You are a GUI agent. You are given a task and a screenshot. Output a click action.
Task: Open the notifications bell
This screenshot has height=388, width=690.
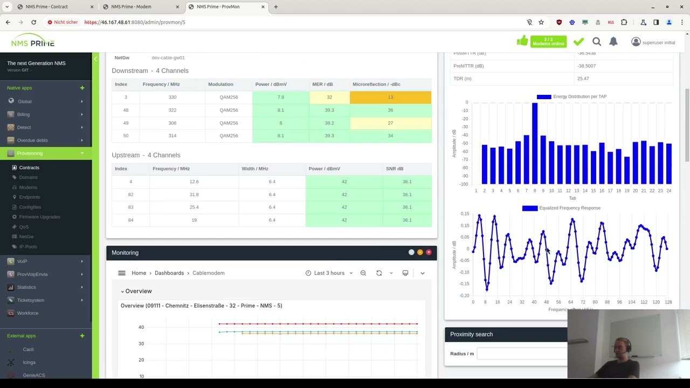(x=613, y=41)
